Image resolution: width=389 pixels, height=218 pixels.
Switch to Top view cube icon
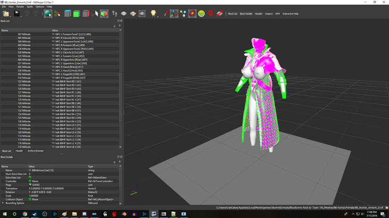pos(67,13)
